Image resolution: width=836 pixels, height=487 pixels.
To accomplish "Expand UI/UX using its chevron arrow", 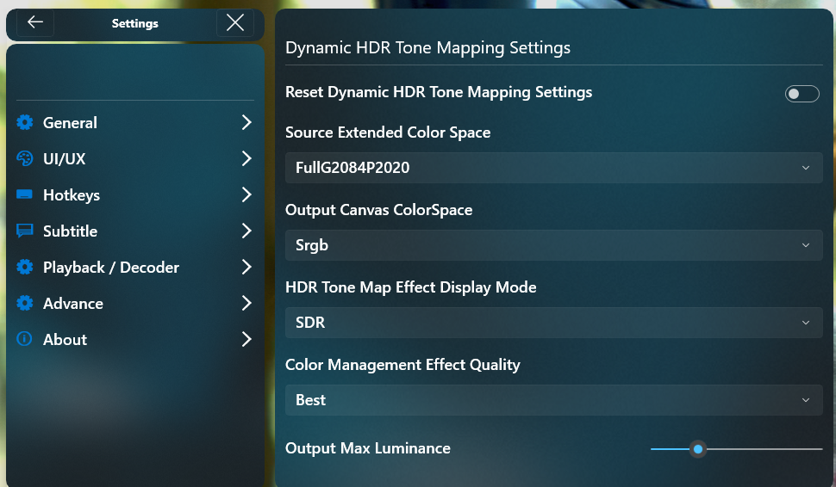I will 246,158.
